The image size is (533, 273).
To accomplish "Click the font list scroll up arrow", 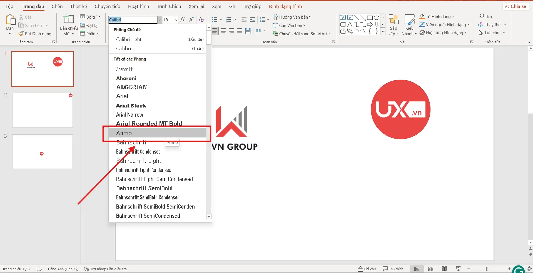I will (x=209, y=27).
